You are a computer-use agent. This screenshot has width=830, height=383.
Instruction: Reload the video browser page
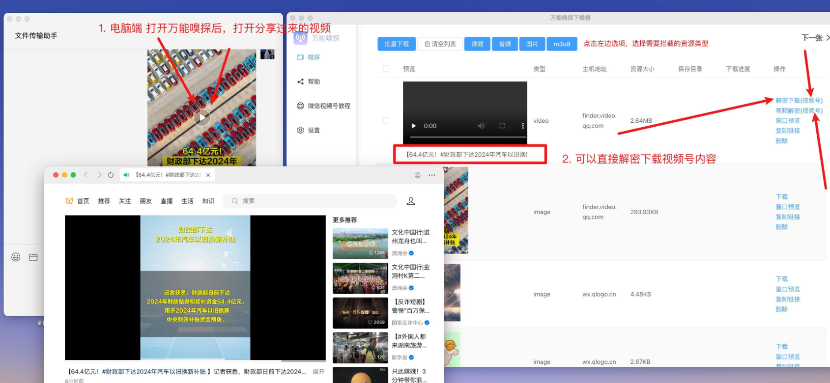tap(111, 175)
